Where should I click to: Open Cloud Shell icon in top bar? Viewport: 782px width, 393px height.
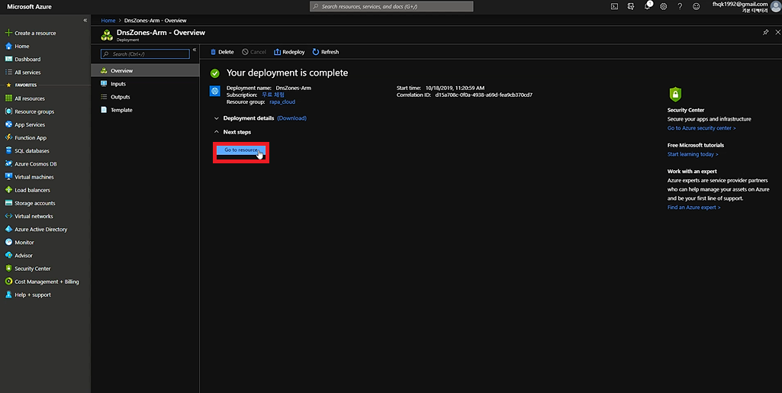(614, 6)
